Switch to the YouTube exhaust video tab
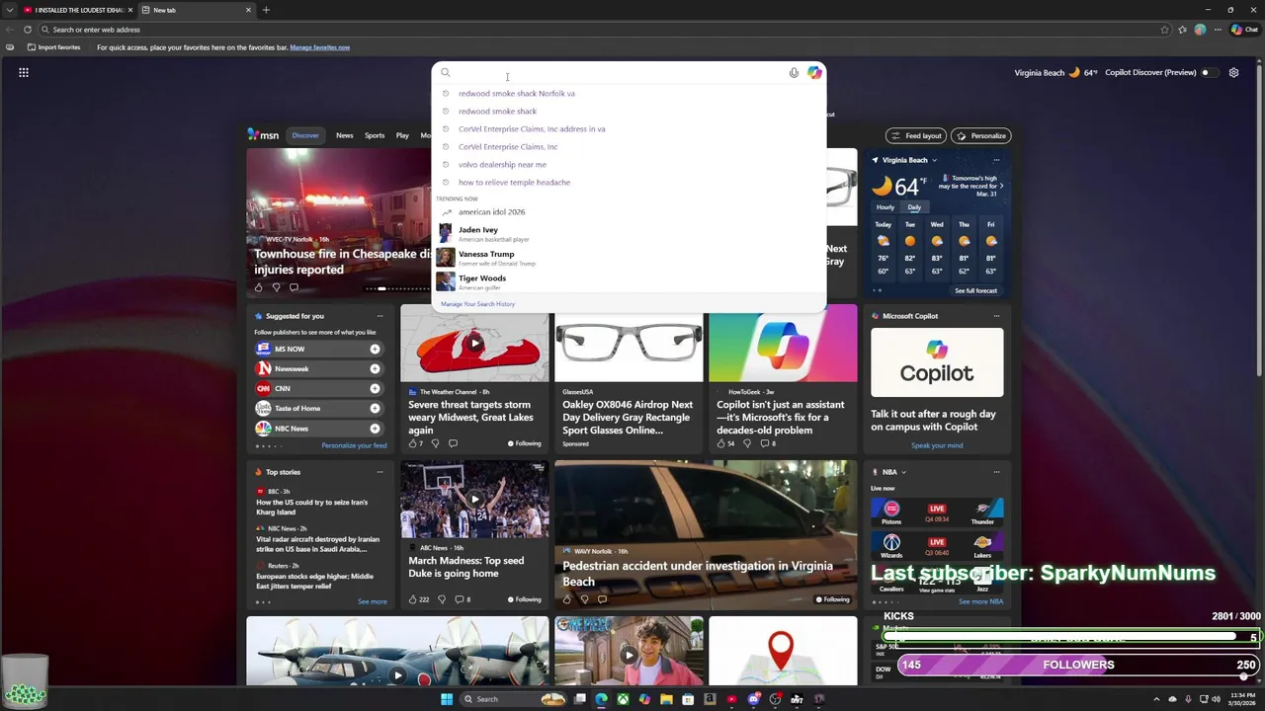This screenshot has height=711, width=1265. (x=78, y=10)
